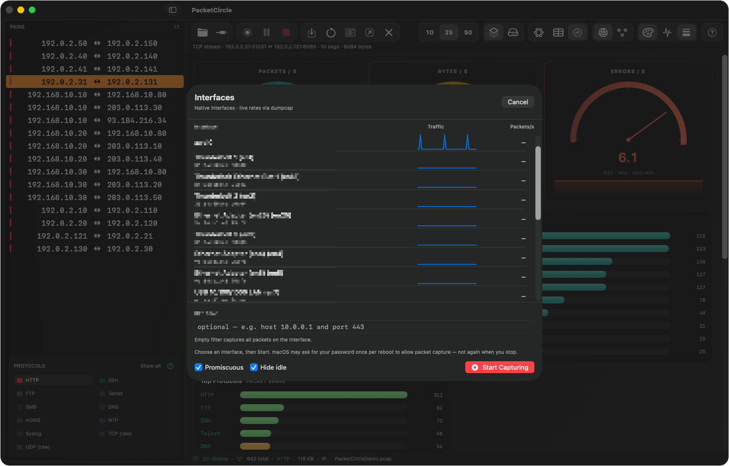Toggle the Hide idle checkbox
Screen dimensions: 729x466
[x=254, y=367]
